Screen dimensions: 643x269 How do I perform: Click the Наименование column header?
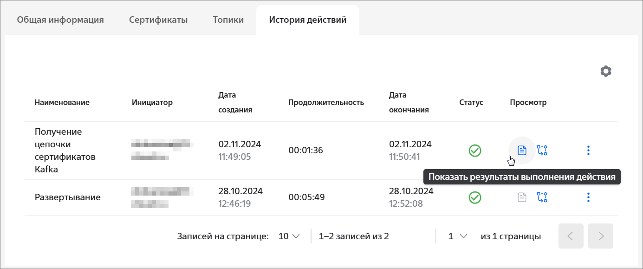click(62, 102)
